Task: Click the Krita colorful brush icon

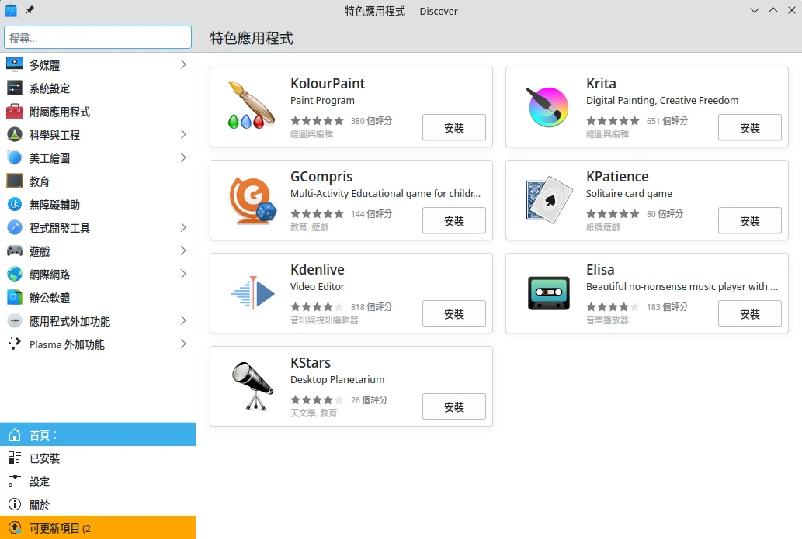Action: click(x=548, y=107)
